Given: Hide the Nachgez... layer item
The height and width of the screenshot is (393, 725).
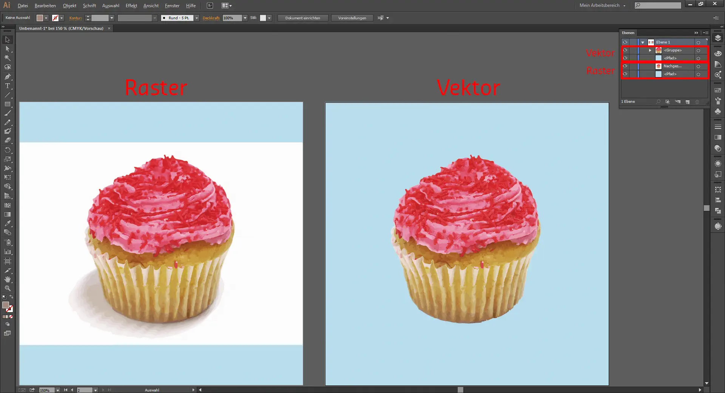Looking at the screenshot, I should coord(625,66).
